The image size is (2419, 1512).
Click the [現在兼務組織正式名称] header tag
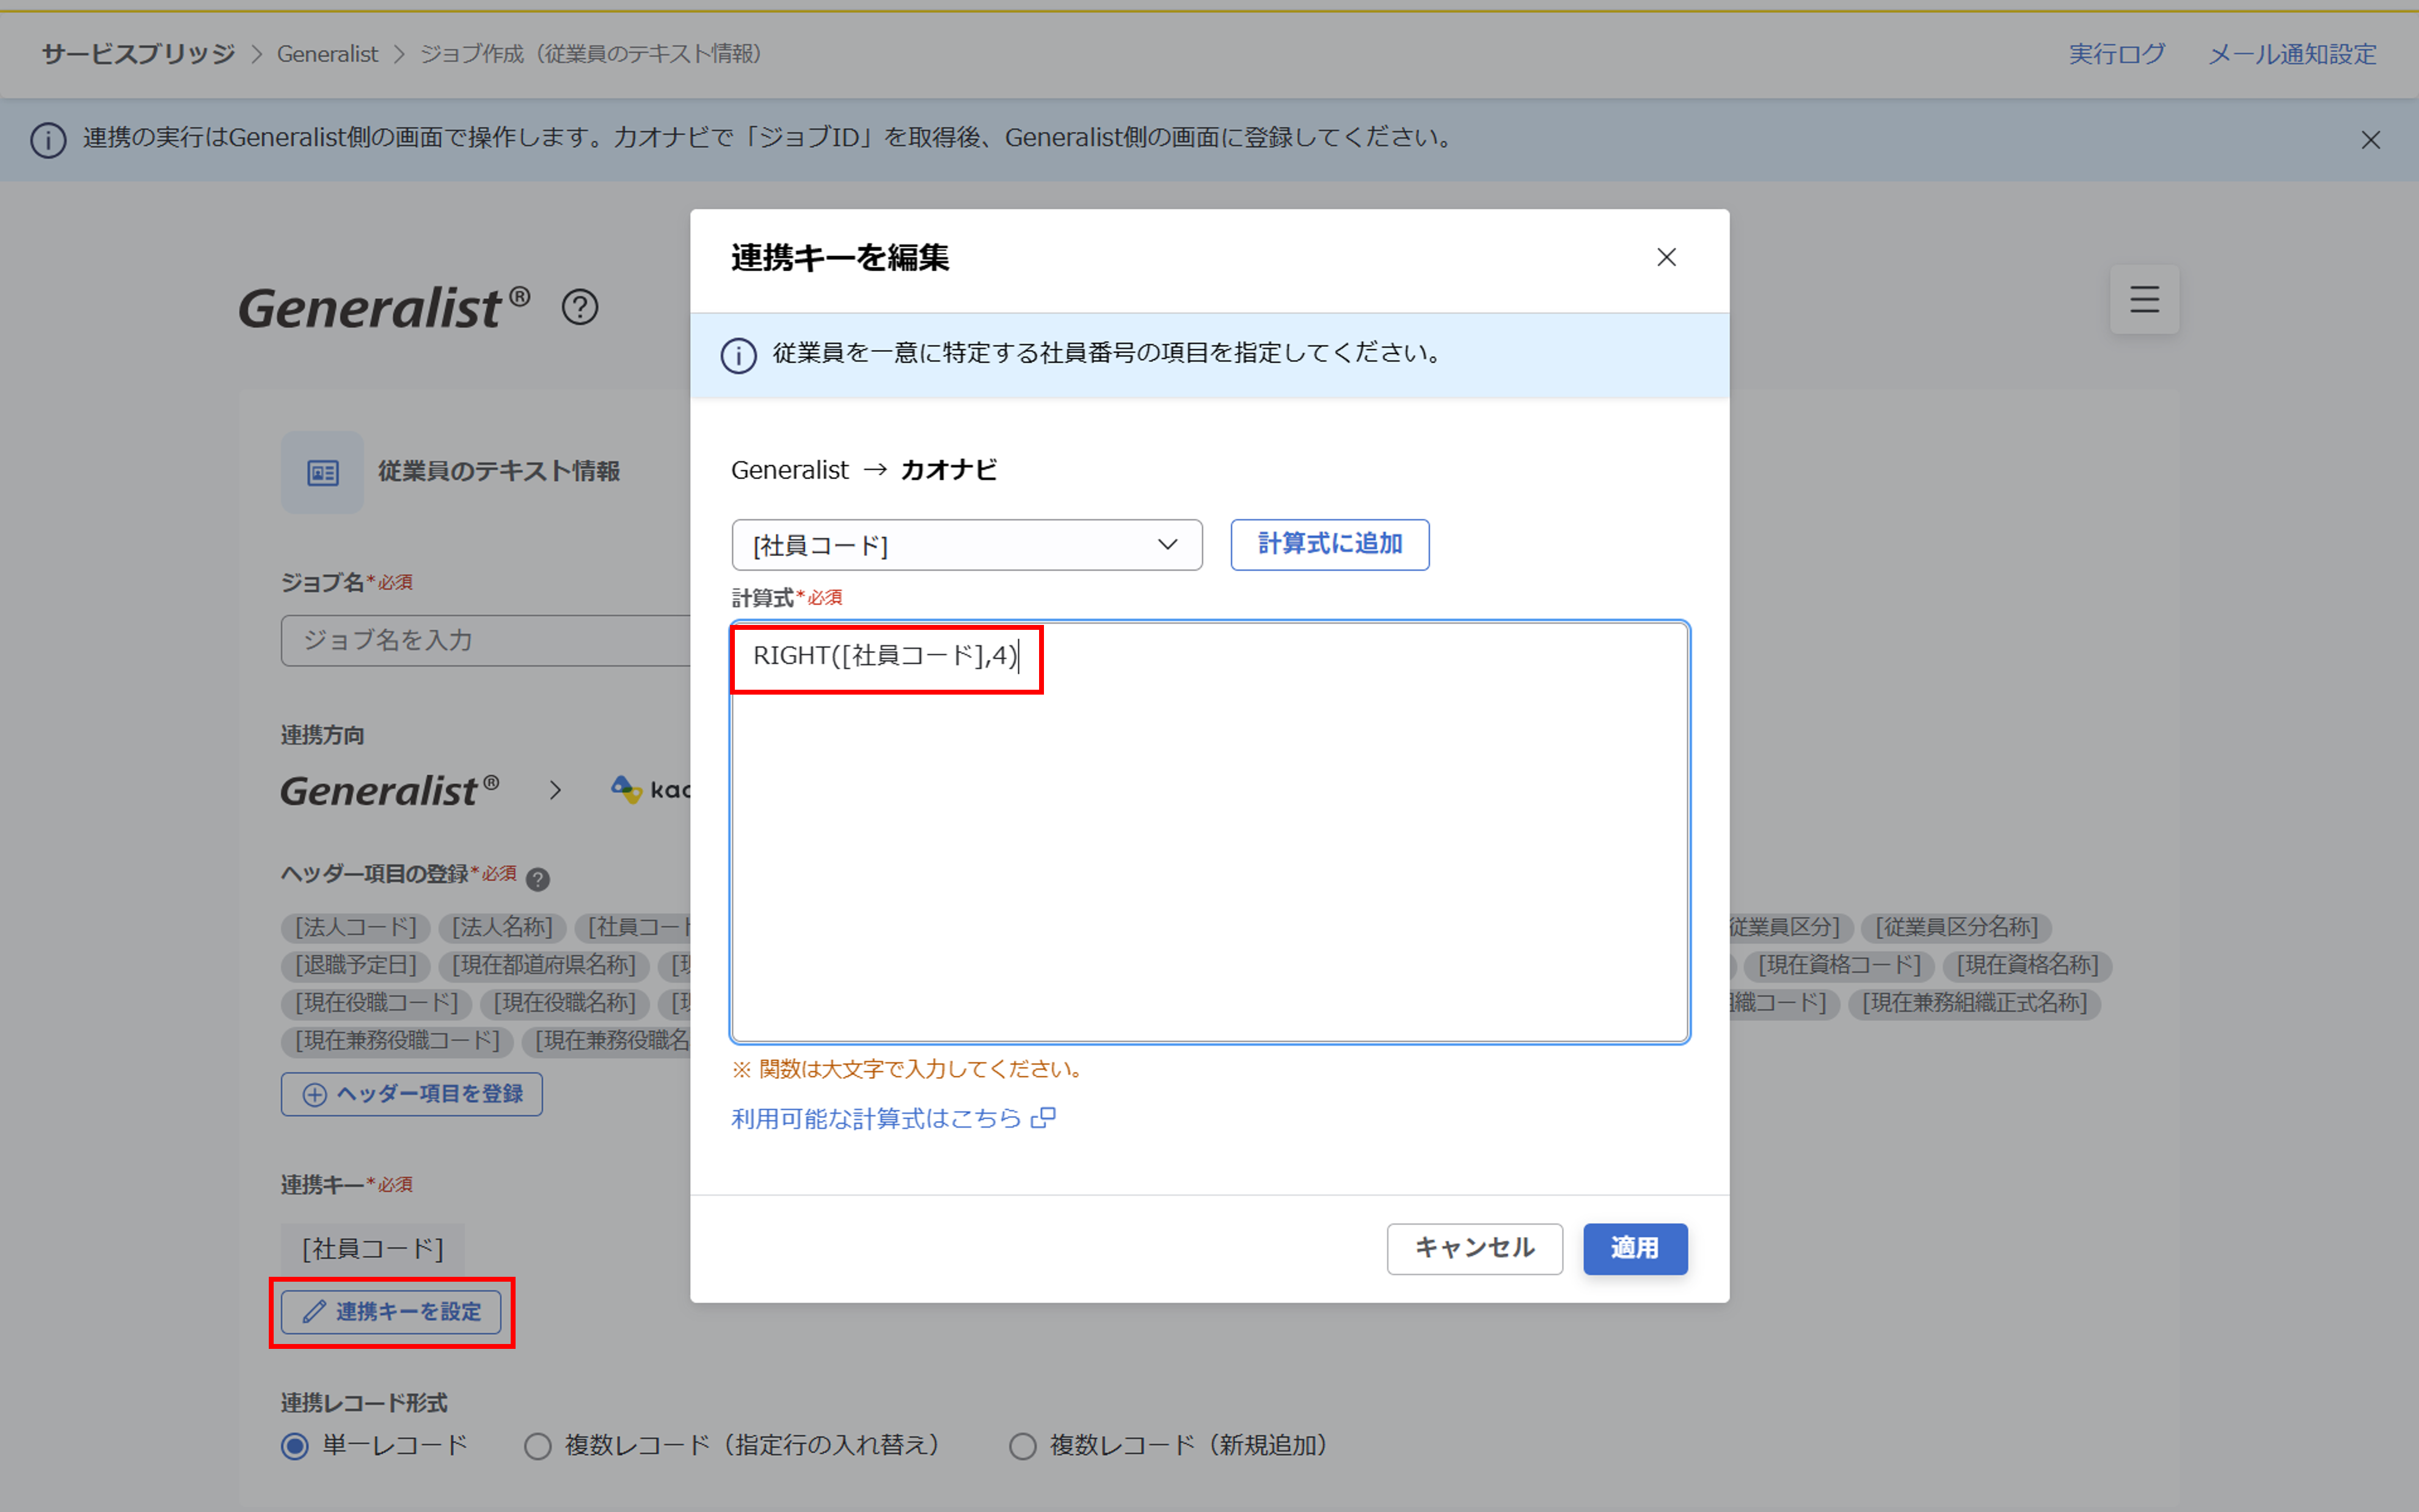point(1974,1003)
